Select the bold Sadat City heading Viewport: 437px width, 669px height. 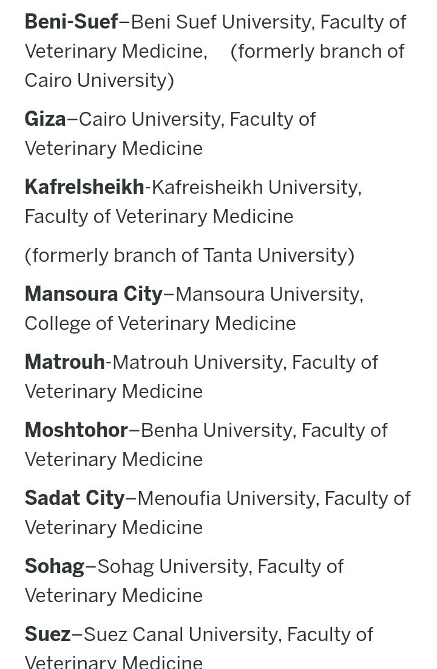(74, 498)
